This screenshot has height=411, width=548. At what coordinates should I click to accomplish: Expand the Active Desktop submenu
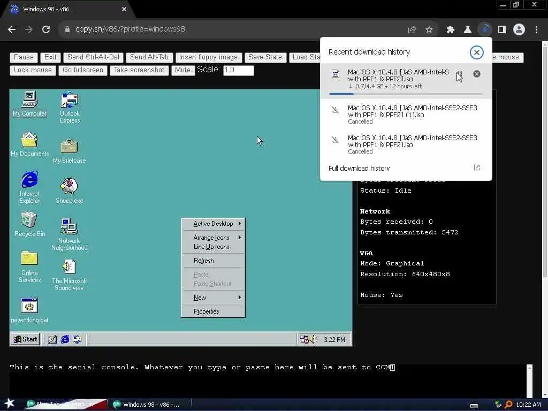[x=213, y=224]
